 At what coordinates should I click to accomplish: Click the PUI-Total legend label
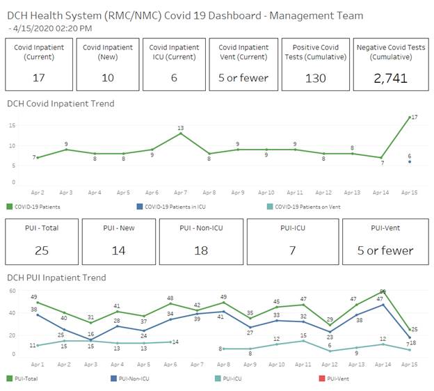26,378
